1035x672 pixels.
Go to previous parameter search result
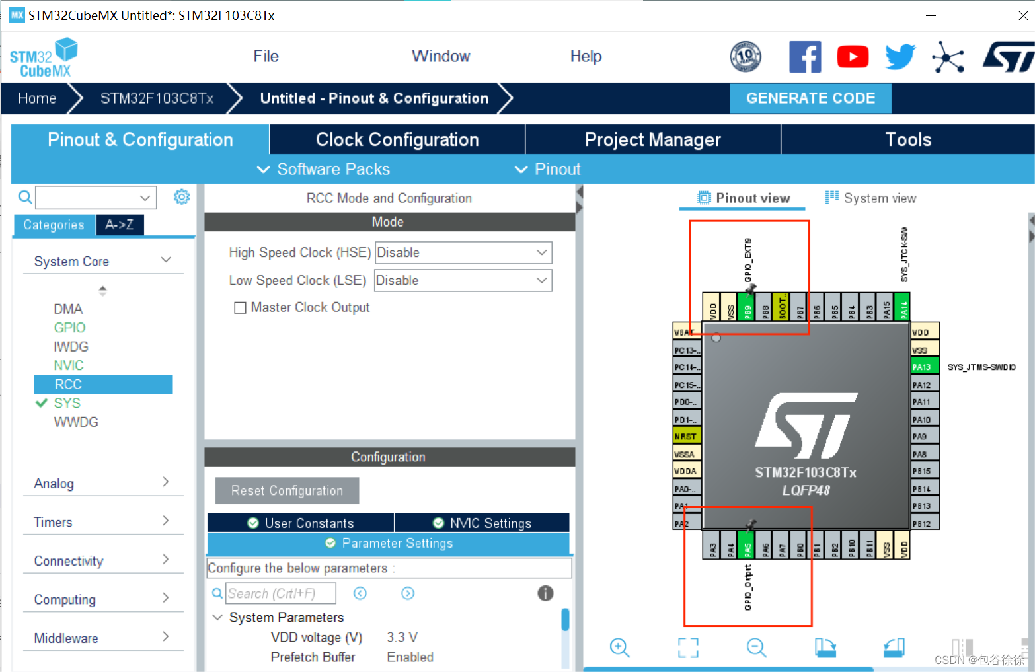(360, 593)
